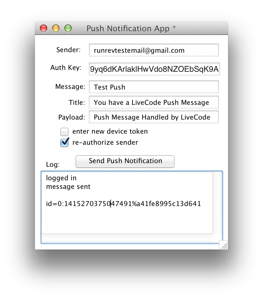Click the Title text field
Viewport: 263px width, 298px height.
point(154,102)
